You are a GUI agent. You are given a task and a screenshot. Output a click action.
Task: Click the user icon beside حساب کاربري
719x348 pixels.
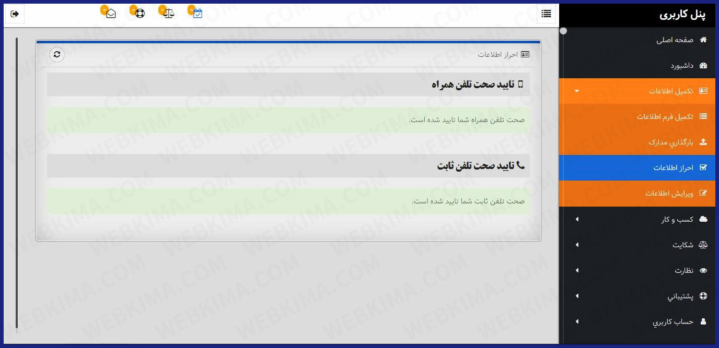point(703,321)
